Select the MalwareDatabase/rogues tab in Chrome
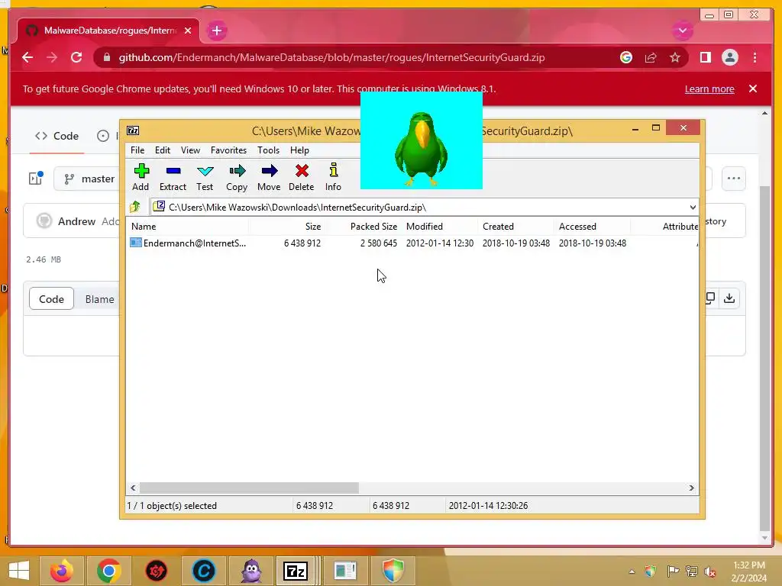This screenshot has height=586, width=782. pyautogui.click(x=108, y=31)
